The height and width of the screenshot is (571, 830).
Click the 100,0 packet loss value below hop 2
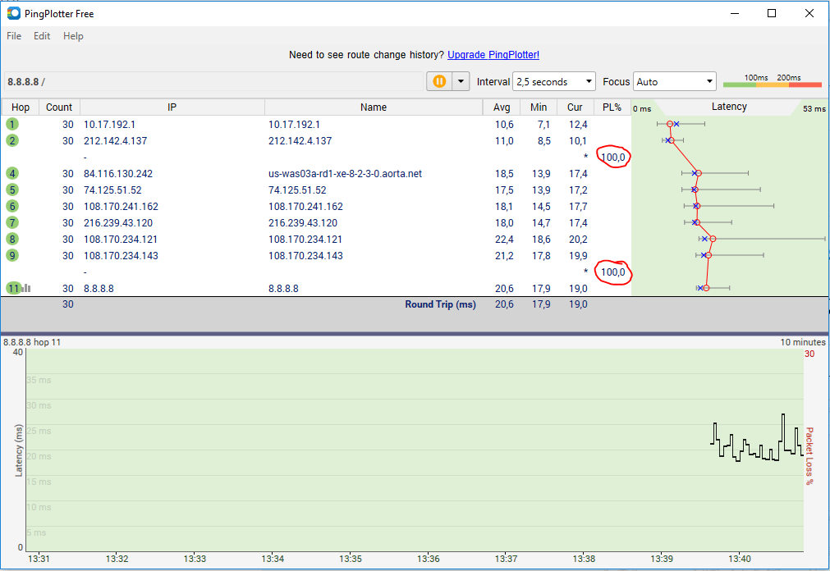613,158
